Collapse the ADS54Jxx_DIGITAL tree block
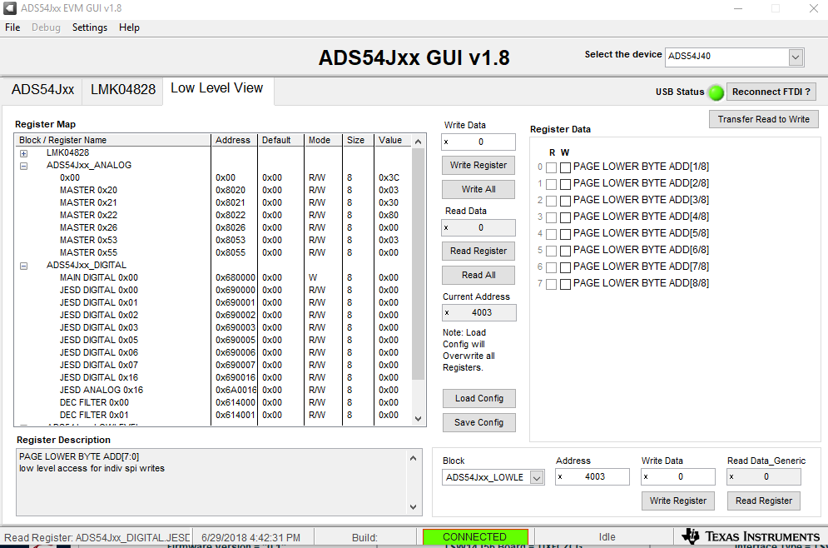 (24, 266)
